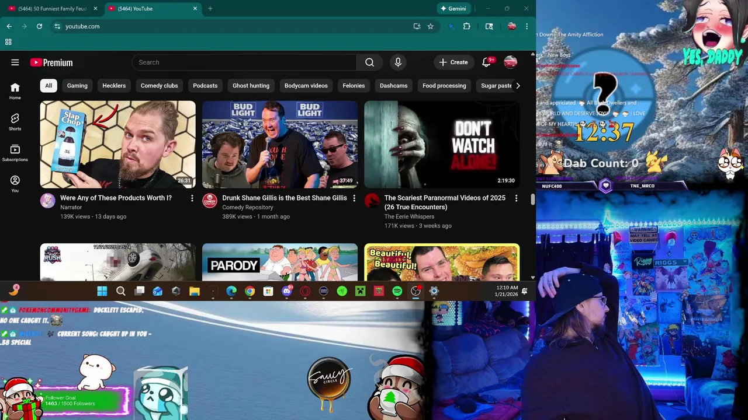Open Microsoft Store on taskbar
Image resolution: width=748 pixels, height=420 pixels.
pos(268,291)
